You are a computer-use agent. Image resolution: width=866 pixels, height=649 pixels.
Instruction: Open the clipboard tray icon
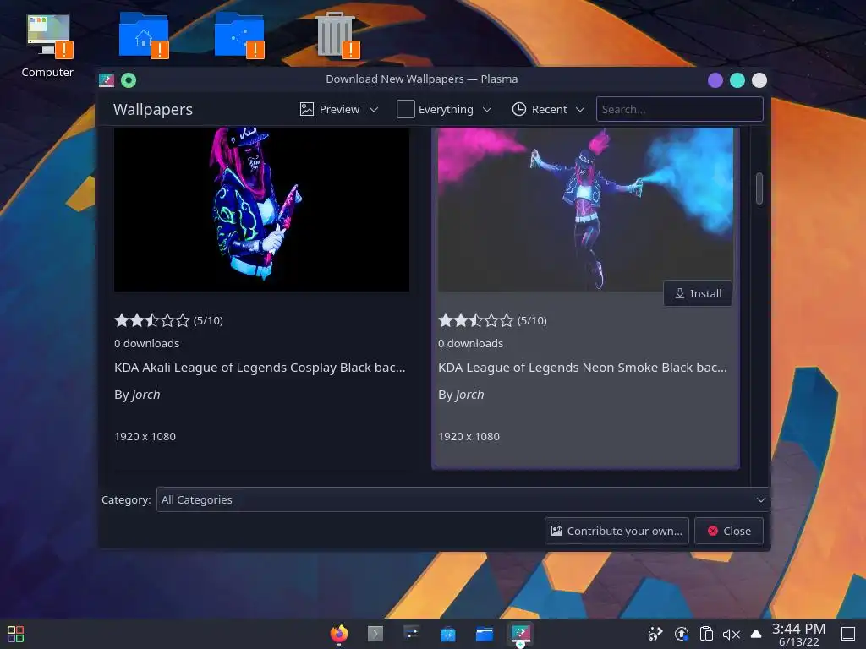706,634
